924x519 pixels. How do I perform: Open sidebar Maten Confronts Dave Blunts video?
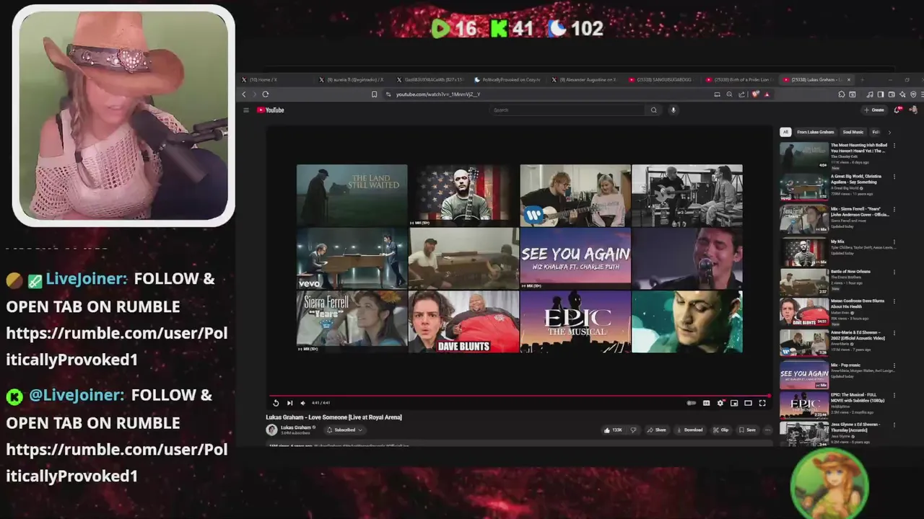point(837,312)
